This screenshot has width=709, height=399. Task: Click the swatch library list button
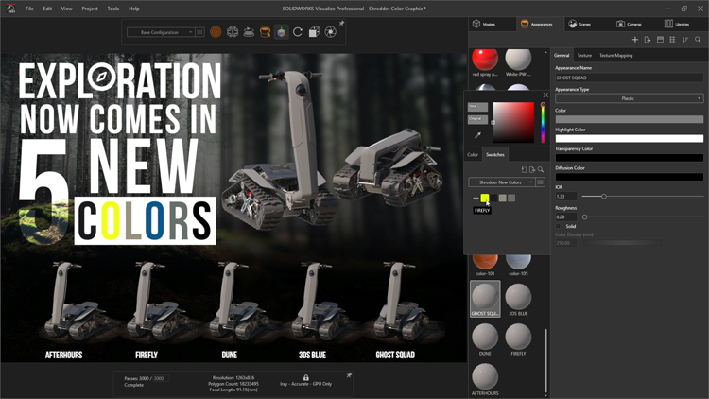tap(541, 182)
